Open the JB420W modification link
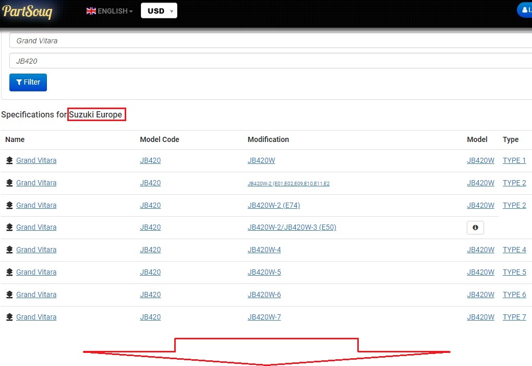The height and width of the screenshot is (366, 532). click(261, 160)
